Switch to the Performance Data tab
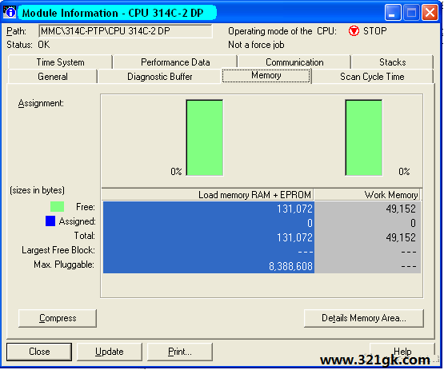The image size is (444, 370). [x=175, y=62]
